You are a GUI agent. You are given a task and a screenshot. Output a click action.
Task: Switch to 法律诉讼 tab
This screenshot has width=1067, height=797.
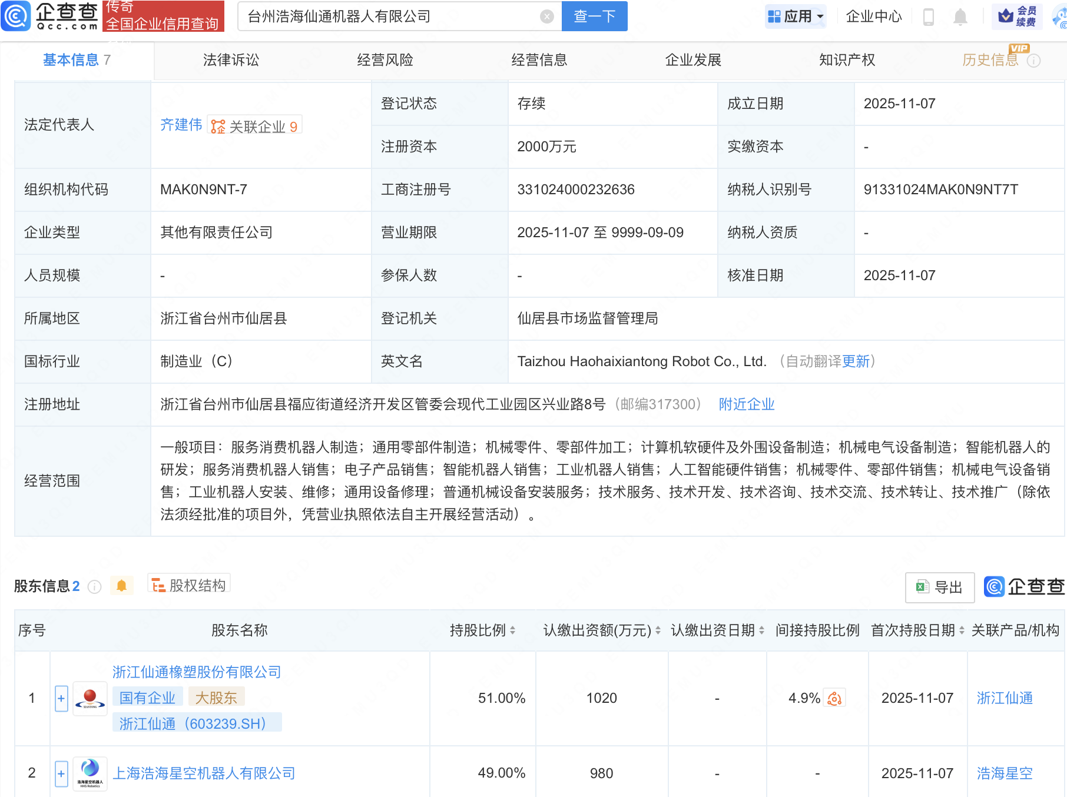231,60
